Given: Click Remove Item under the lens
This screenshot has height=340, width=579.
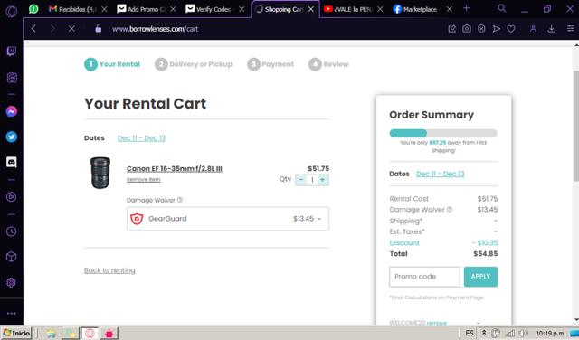Looking at the screenshot, I should click(144, 180).
